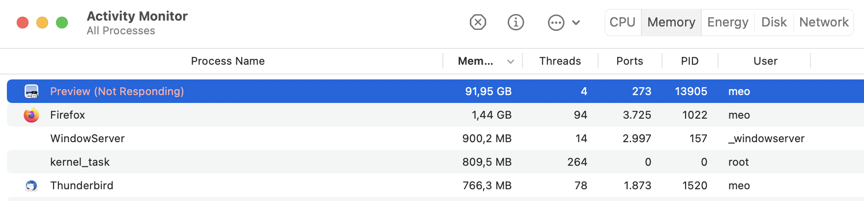Open process info with the (i) icon
Viewport: 864px width, 201px height.
tap(516, 22)
